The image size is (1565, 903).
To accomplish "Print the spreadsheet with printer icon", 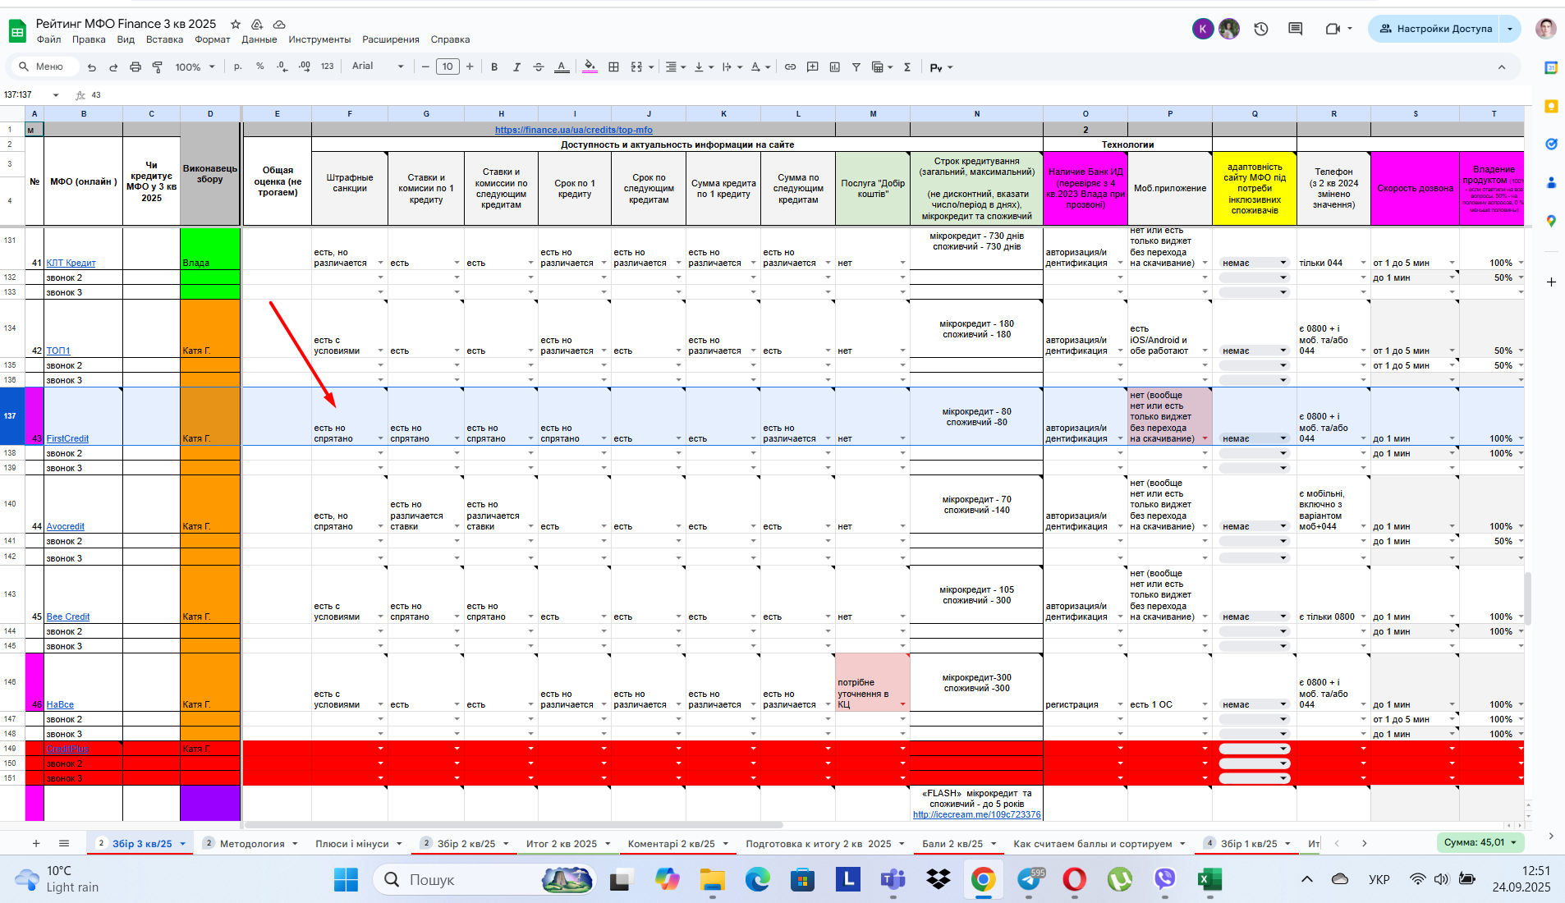I will (135, 67).
